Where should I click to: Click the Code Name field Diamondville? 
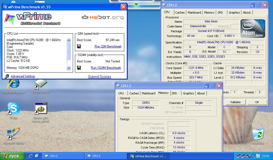coord(198,26)
